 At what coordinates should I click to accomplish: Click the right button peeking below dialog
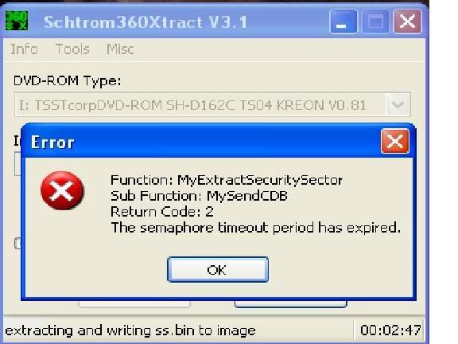291,304
